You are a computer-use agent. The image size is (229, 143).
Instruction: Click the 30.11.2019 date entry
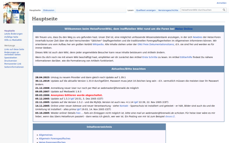[42, 81]
